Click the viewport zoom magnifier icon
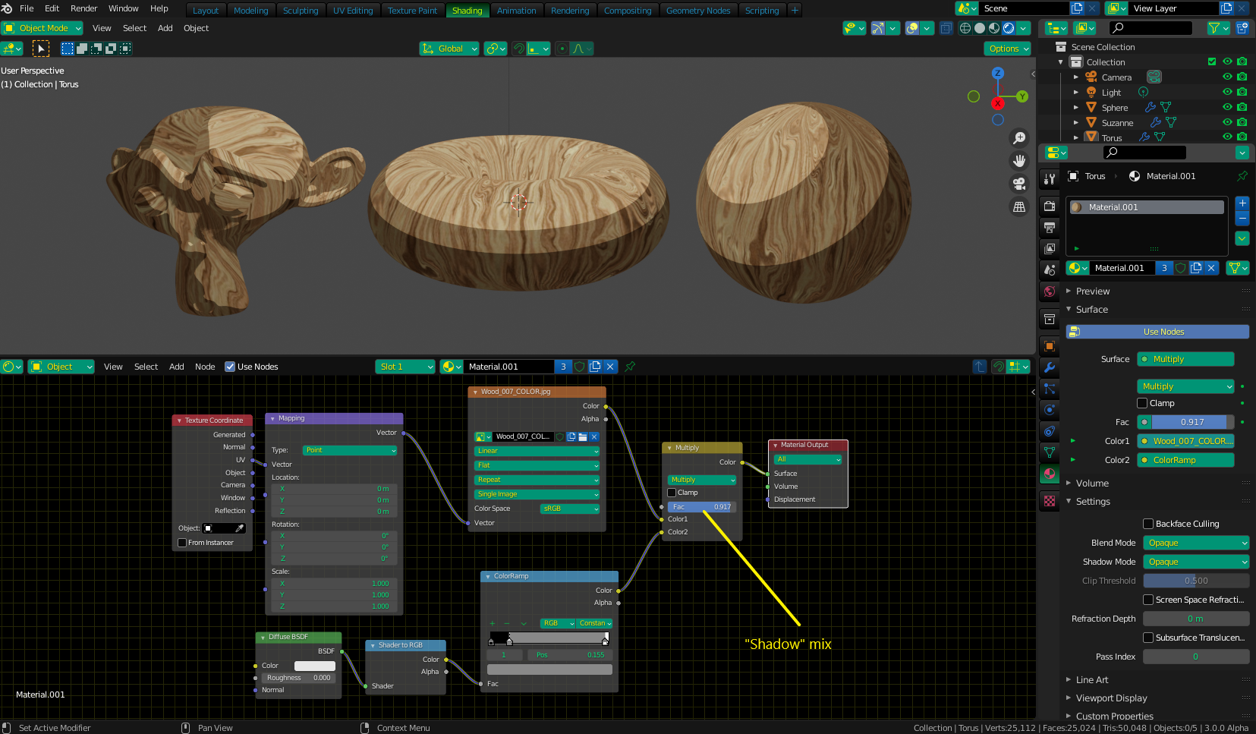1256x734 pixels. coord(1019,138)
